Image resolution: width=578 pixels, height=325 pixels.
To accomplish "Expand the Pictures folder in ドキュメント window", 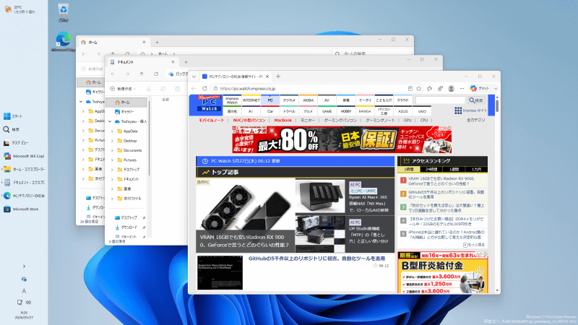I will pyautogui.click(x=112, y=160).
